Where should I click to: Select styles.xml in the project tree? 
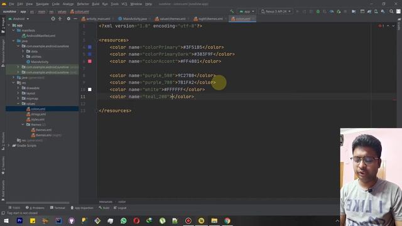point(36,119)
